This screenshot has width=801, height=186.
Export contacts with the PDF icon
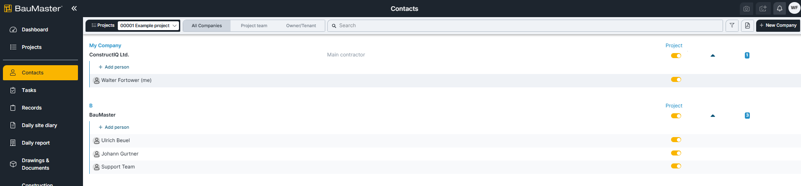(747, 25)
